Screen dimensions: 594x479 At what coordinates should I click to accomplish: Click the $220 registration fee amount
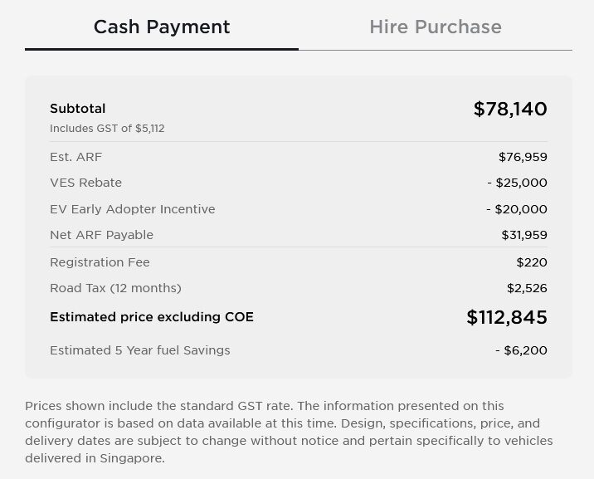click(532, 262)
